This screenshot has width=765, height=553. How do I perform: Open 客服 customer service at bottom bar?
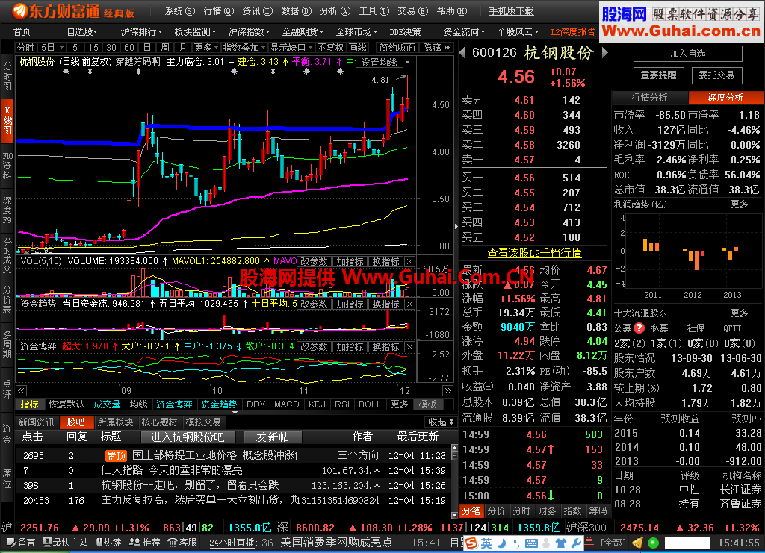(182, 543)
